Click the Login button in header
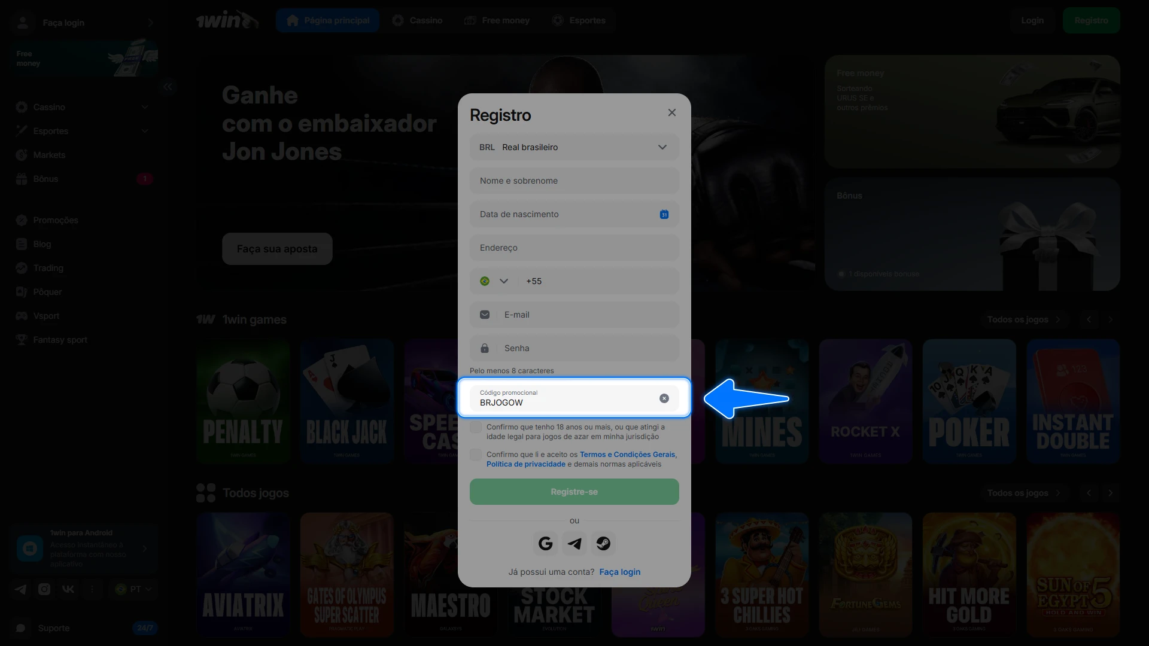The height and width of the screenshot is (646, 1149). point(1032,20)
